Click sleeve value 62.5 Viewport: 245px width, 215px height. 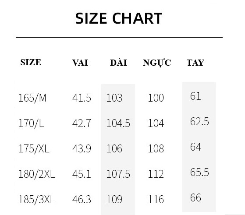click(199, 121)
